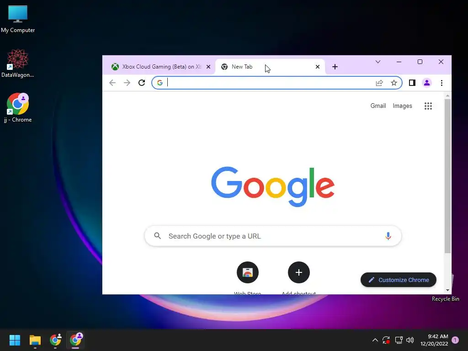468x351 pixels.
Task: Open the Images link
Action: (402, 106)
